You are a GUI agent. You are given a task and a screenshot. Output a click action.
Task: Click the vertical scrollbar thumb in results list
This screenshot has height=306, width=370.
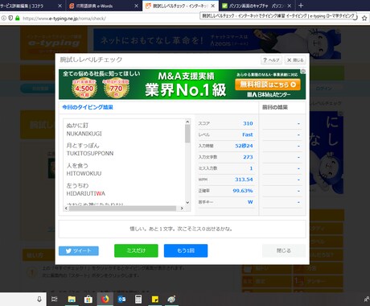pos(187,134)
